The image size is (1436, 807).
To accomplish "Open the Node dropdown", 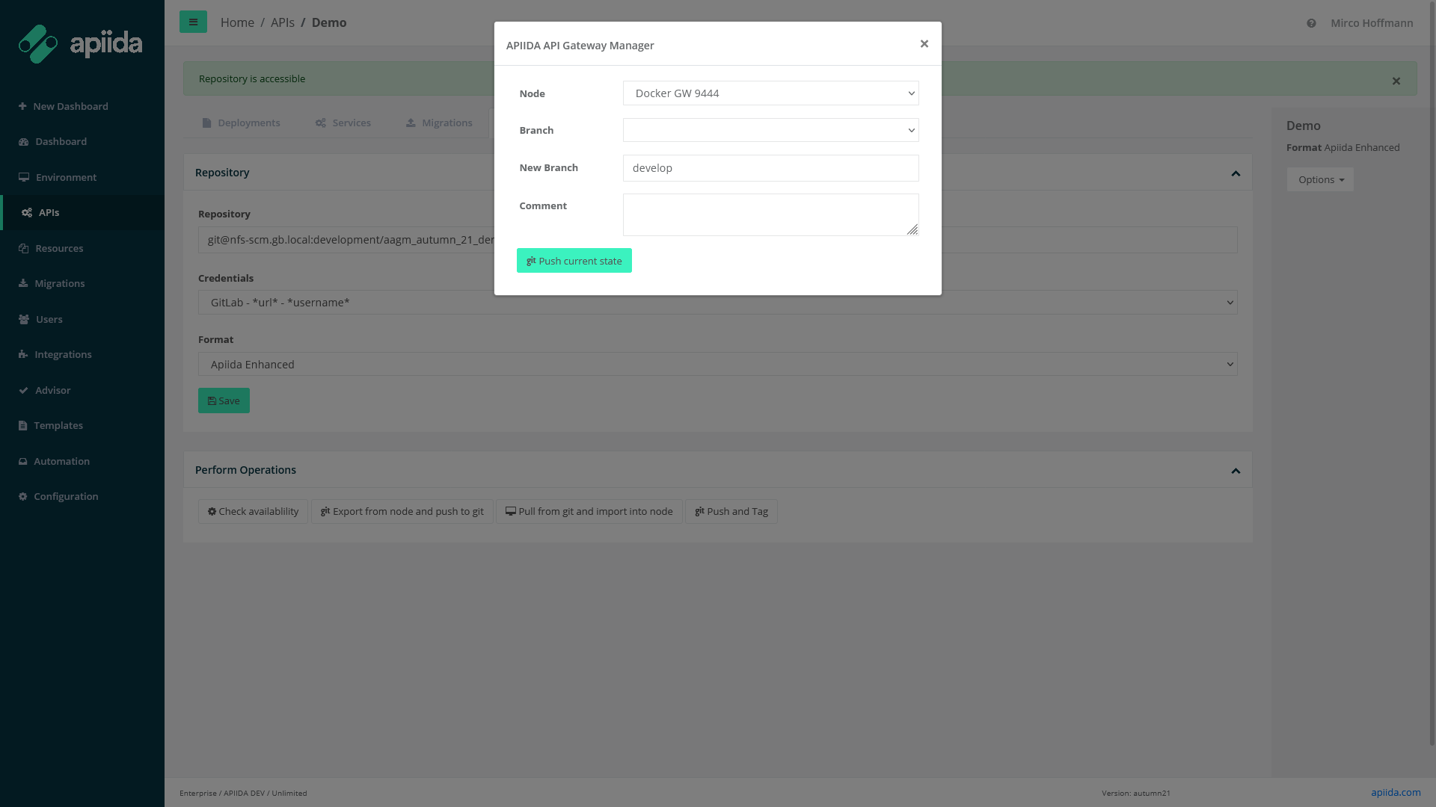I will [770, 93].
